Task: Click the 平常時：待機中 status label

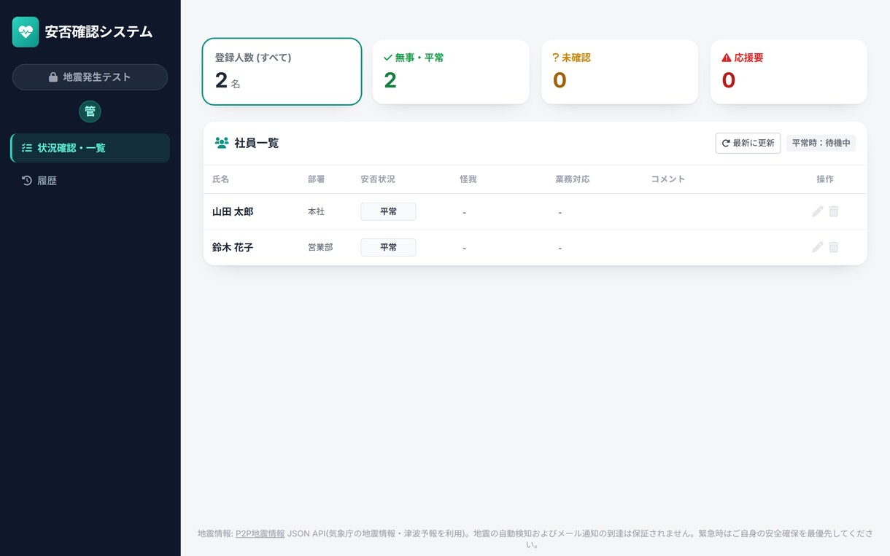Action: pos(821,143)
